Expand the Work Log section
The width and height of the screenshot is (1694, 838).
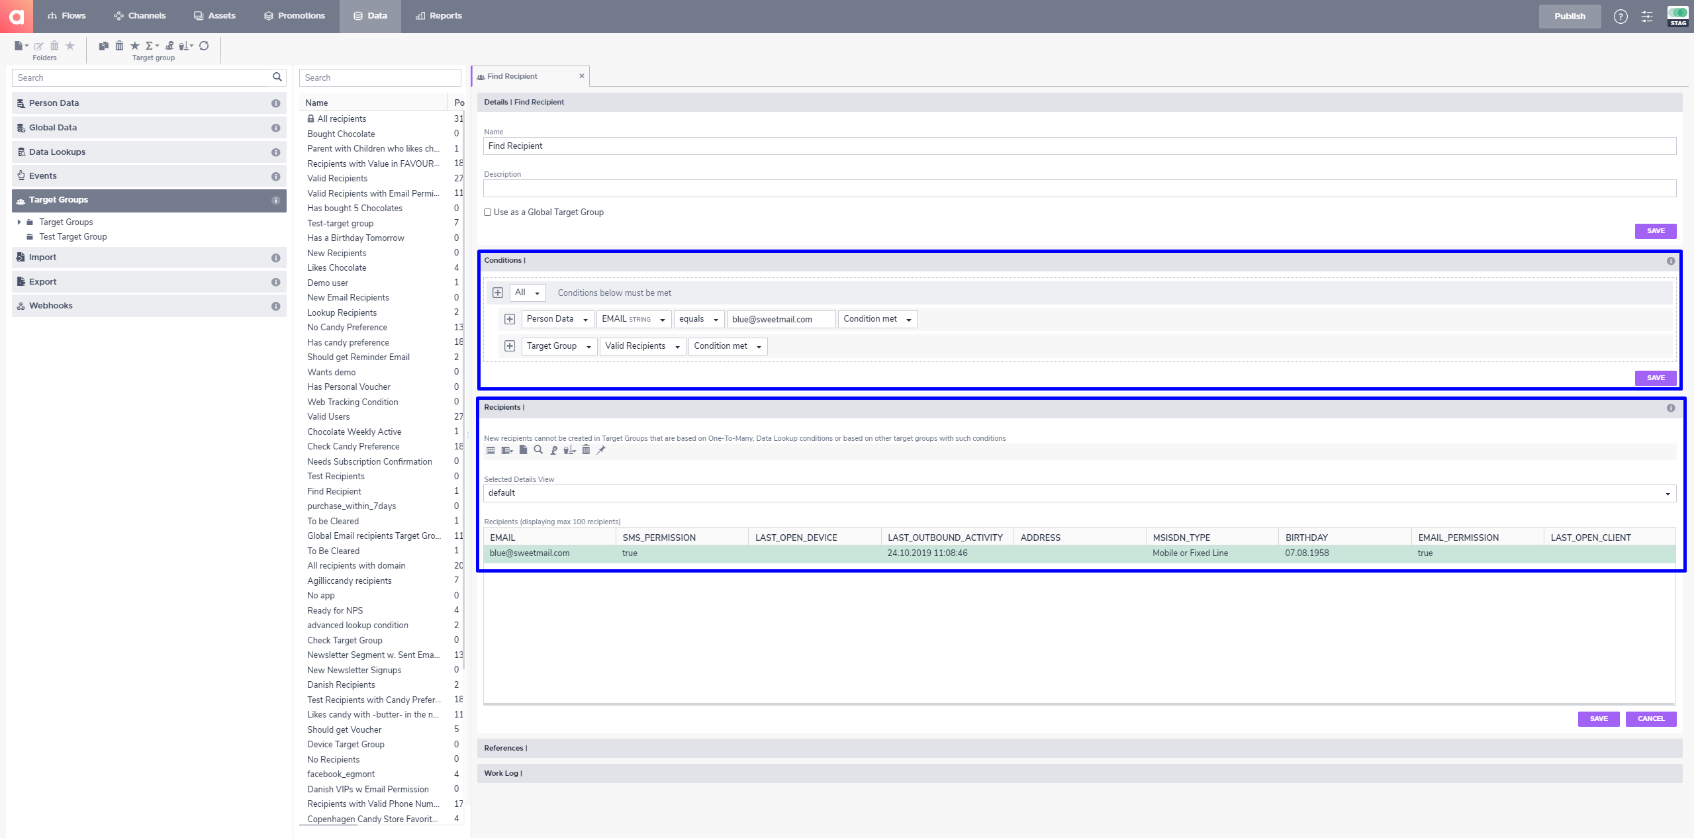pyautogui.click(x=1080, y=773)
